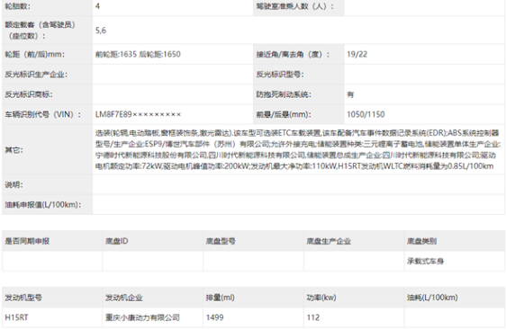506x330 pixels.
Task: Click the 底盘型号 column header
Action: coord(221,241)
